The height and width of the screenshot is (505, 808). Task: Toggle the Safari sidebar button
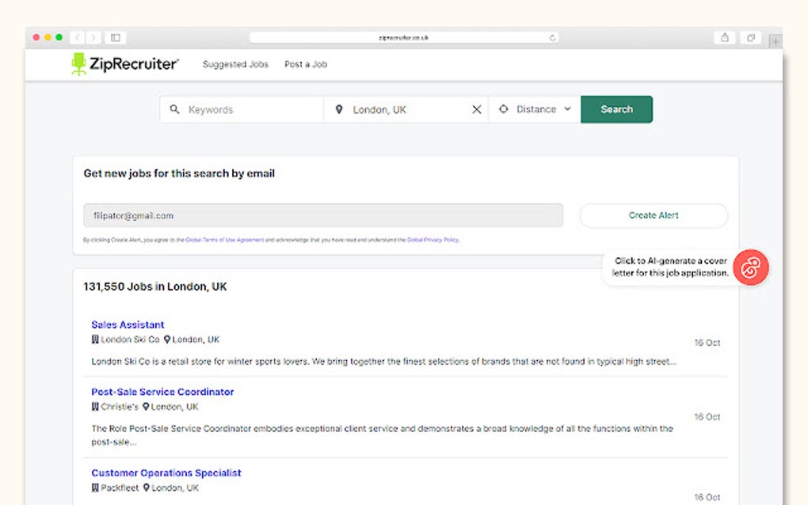click(x=116, y=37)
